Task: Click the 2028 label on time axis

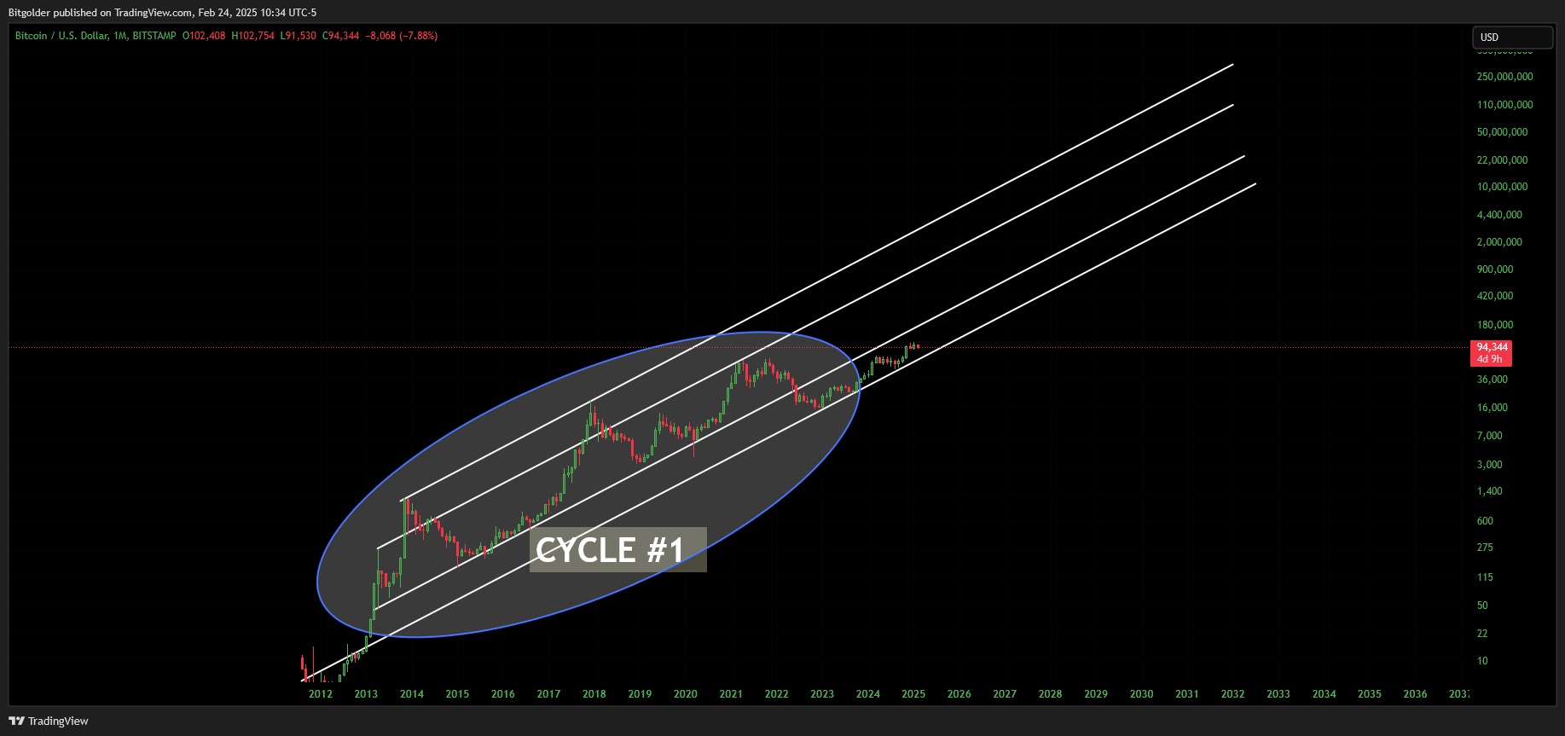Action: pyautogui.click(x=1051, y=694)
